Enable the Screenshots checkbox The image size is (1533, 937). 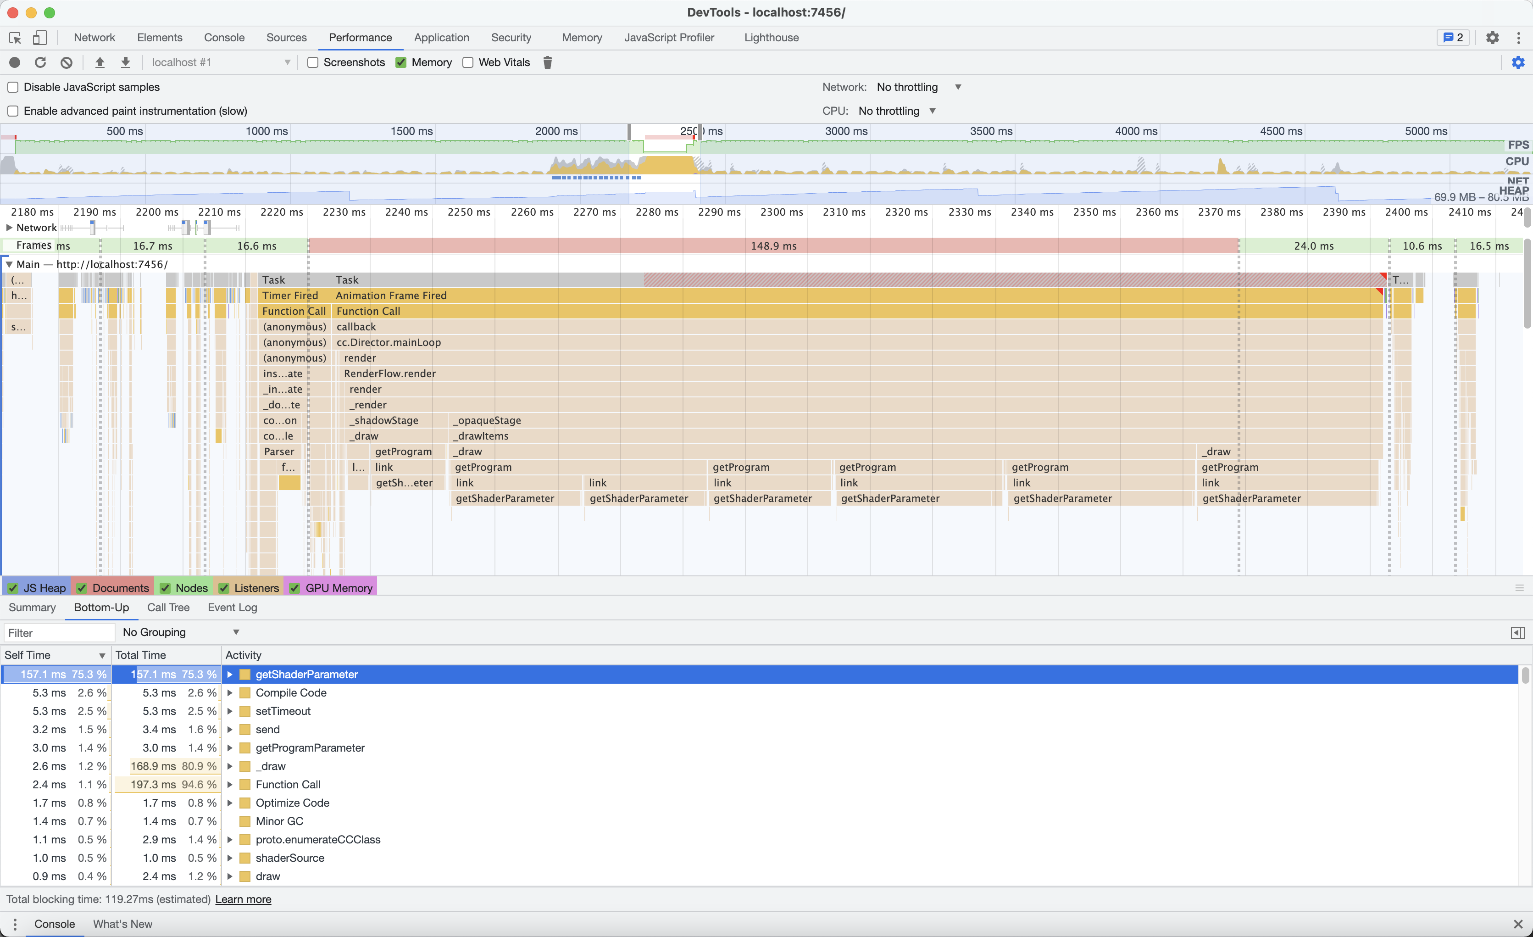[x=313, y=62]
